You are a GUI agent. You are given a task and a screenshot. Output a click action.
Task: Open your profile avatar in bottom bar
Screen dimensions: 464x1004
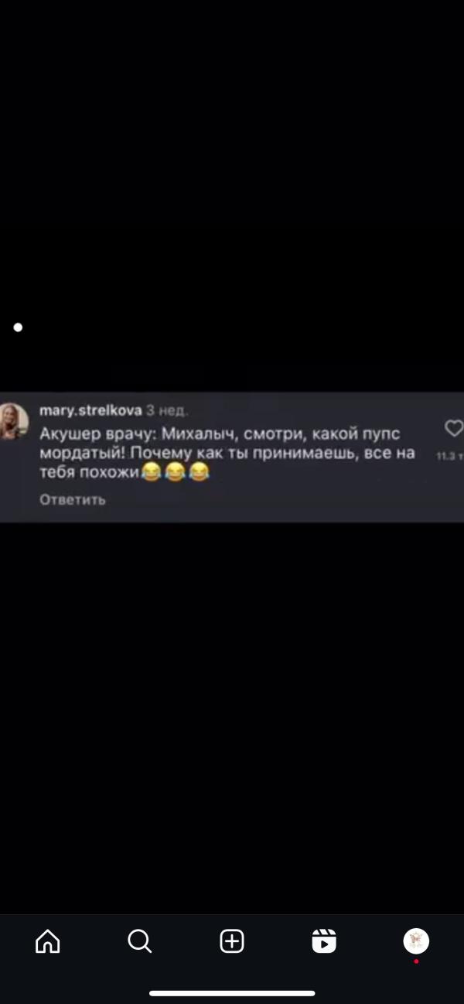tap(416, 941)
